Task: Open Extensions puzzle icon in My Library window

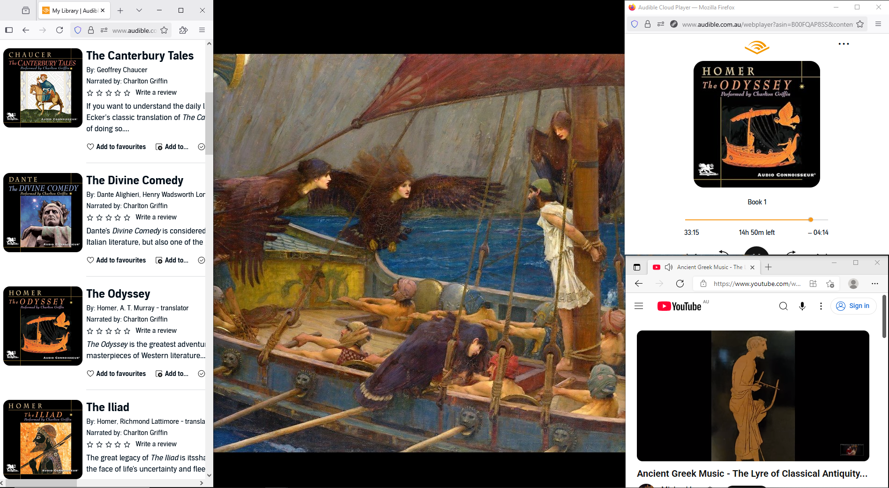Action: tap(183, 30)
